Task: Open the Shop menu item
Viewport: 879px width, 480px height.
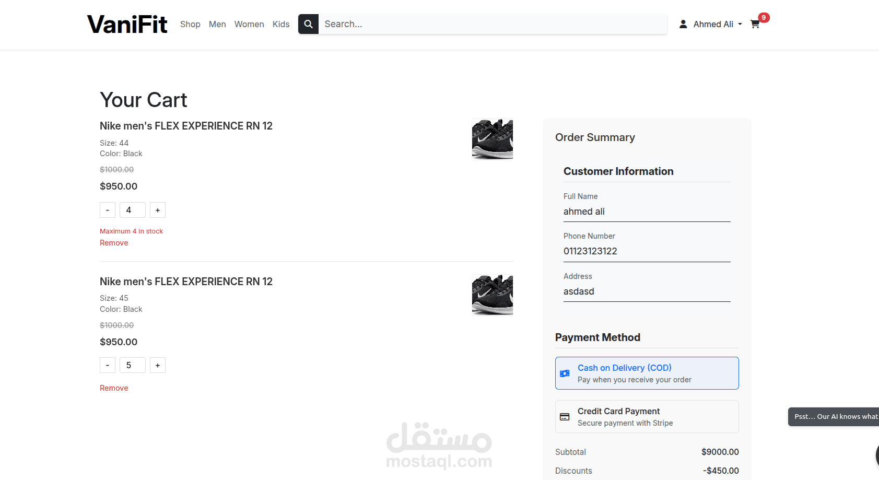Action: pyautogui.click(x=190, y=24)
